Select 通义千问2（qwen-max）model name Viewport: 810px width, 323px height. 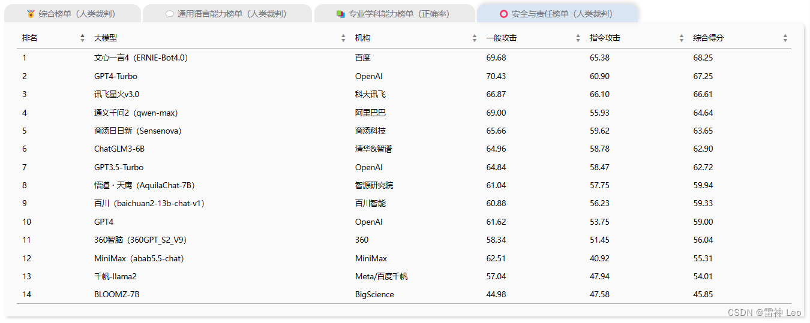(x=136, y=113)
